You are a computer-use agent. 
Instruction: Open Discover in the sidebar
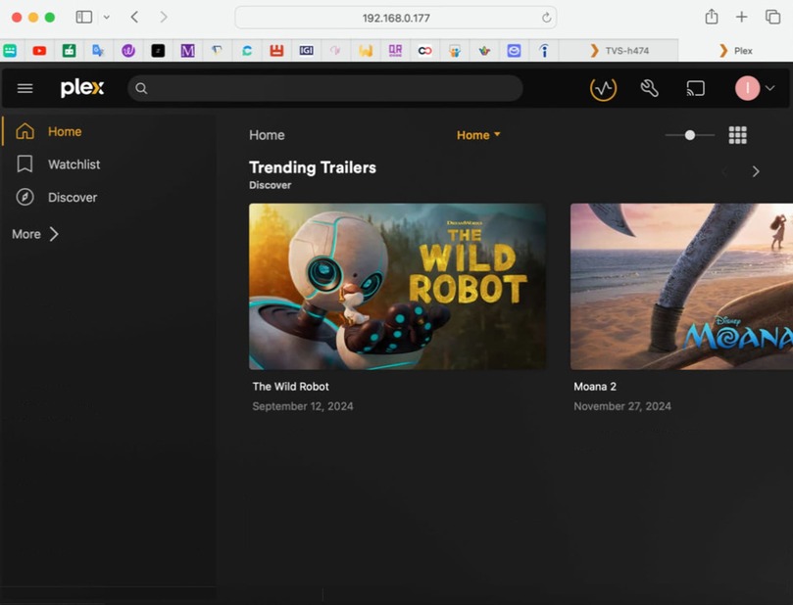(73, 197)
